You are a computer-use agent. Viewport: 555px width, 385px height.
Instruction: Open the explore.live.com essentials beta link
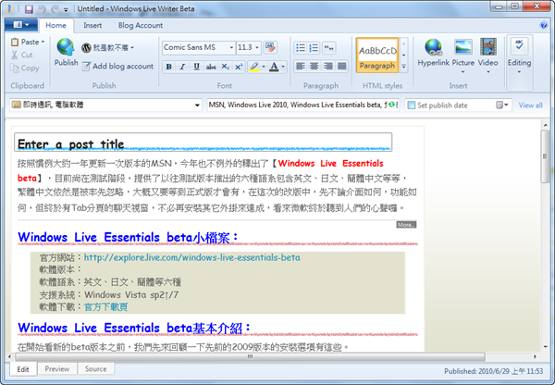tap(192, 257)
